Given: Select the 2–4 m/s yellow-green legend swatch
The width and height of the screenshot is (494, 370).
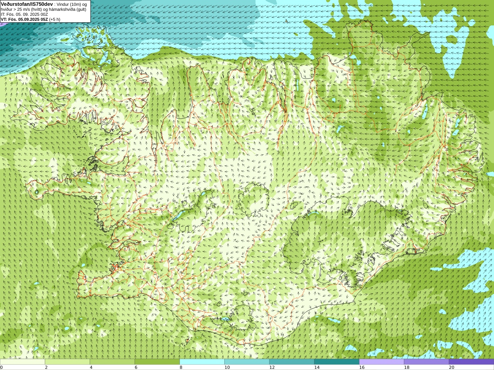Looking at the screenshot, I should coord(67,362).
